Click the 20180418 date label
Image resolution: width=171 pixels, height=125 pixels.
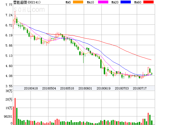31,88
